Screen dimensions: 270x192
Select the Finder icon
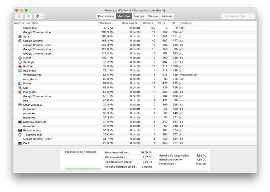(x=20, y=83)
